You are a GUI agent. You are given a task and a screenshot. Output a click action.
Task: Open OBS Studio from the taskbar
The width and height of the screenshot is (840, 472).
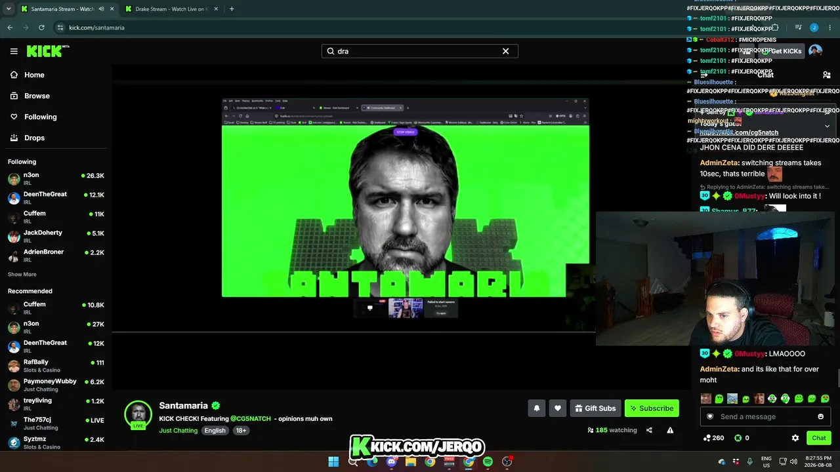507,462
